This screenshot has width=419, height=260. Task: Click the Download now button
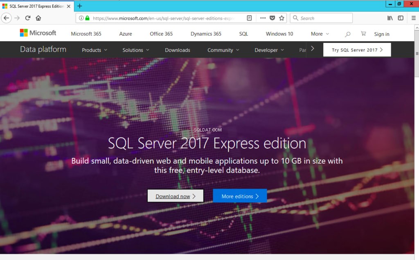pyautogui.click(x=176, y=196)
